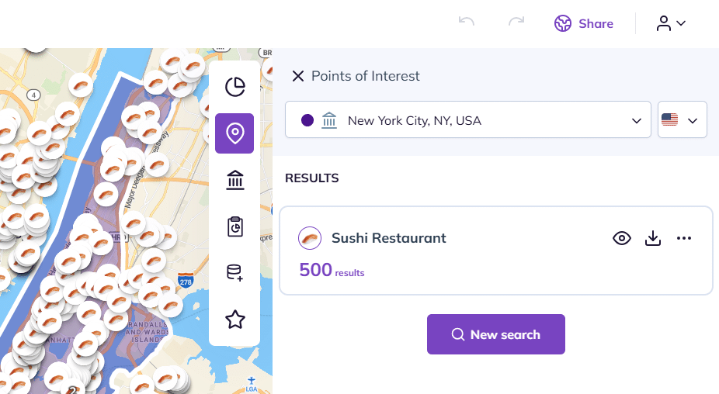Viewport: 719px width, 394px height.
Task: Open the pie chart insights panel
Action: click(x=234, y=87)
